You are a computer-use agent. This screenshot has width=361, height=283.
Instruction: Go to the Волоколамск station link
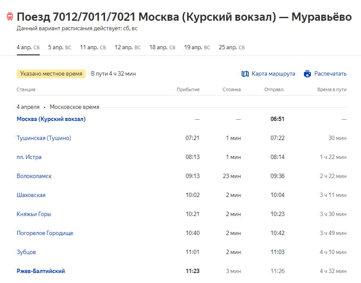pos(34,176)
